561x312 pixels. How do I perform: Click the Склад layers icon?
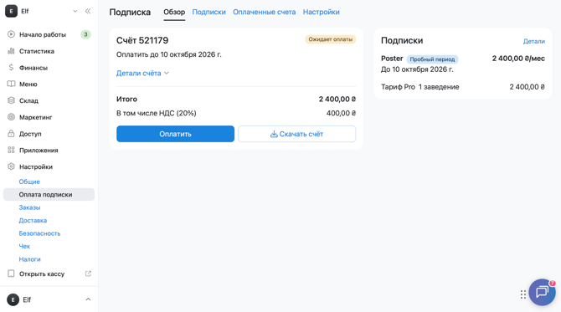[11, 100]
